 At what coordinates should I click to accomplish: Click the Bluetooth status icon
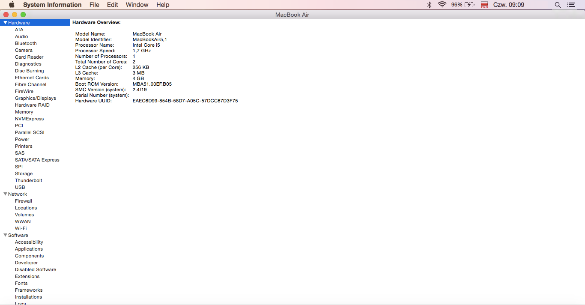(x=430, y=5)
